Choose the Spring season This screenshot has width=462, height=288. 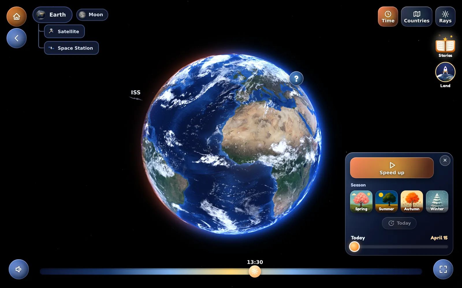[x=361, y=201]
